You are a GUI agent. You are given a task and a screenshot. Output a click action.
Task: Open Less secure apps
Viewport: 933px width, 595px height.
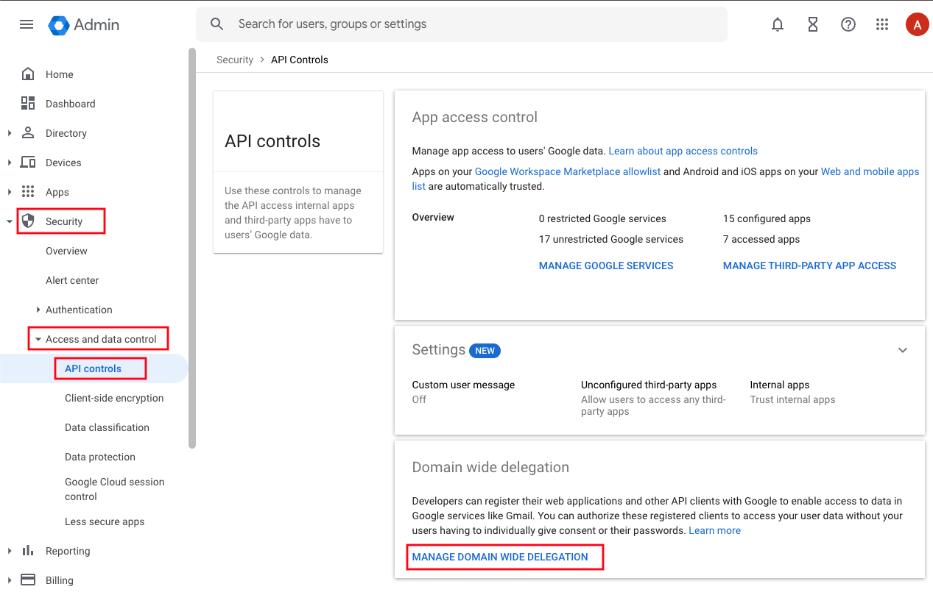coord(105,521)
